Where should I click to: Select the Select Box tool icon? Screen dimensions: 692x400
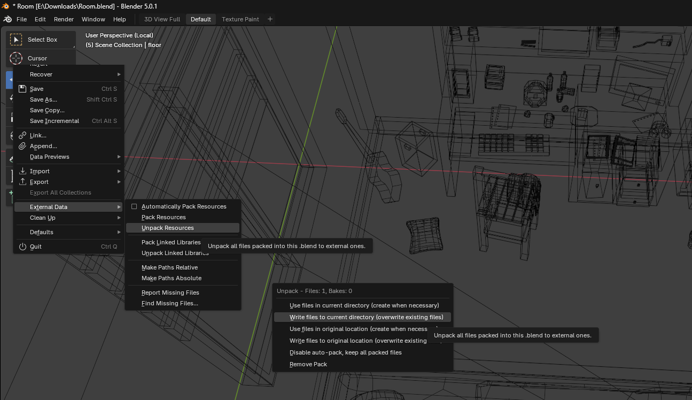16,40
